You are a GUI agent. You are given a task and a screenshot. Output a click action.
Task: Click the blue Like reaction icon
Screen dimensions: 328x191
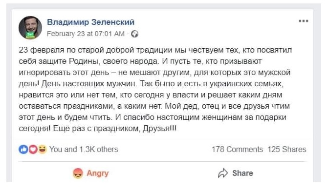click(23, 149)
